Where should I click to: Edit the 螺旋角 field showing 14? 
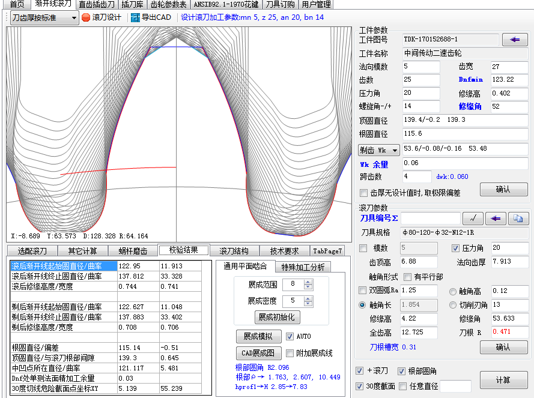tap(421, 106)
